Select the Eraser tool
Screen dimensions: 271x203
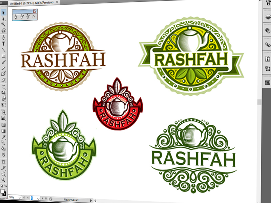click(x=3, y=80)
